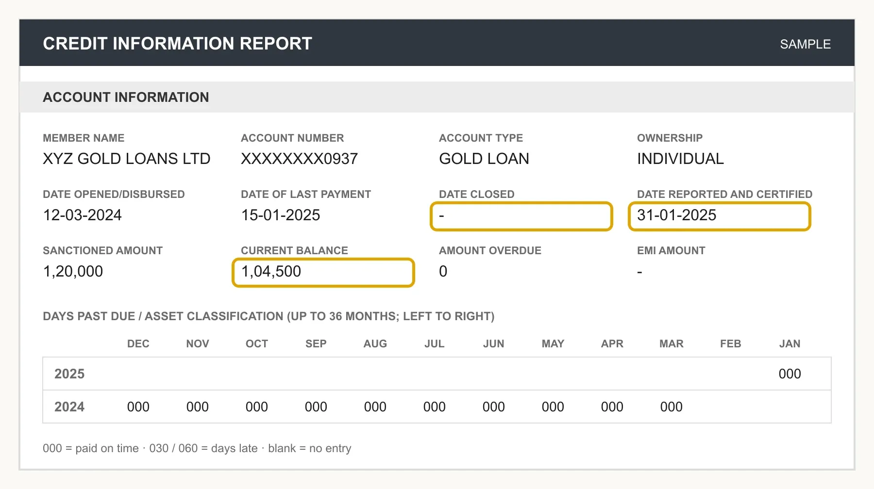Click account type value GOLD LOAN
Screen dimensions: 874x489
[484, 159]
